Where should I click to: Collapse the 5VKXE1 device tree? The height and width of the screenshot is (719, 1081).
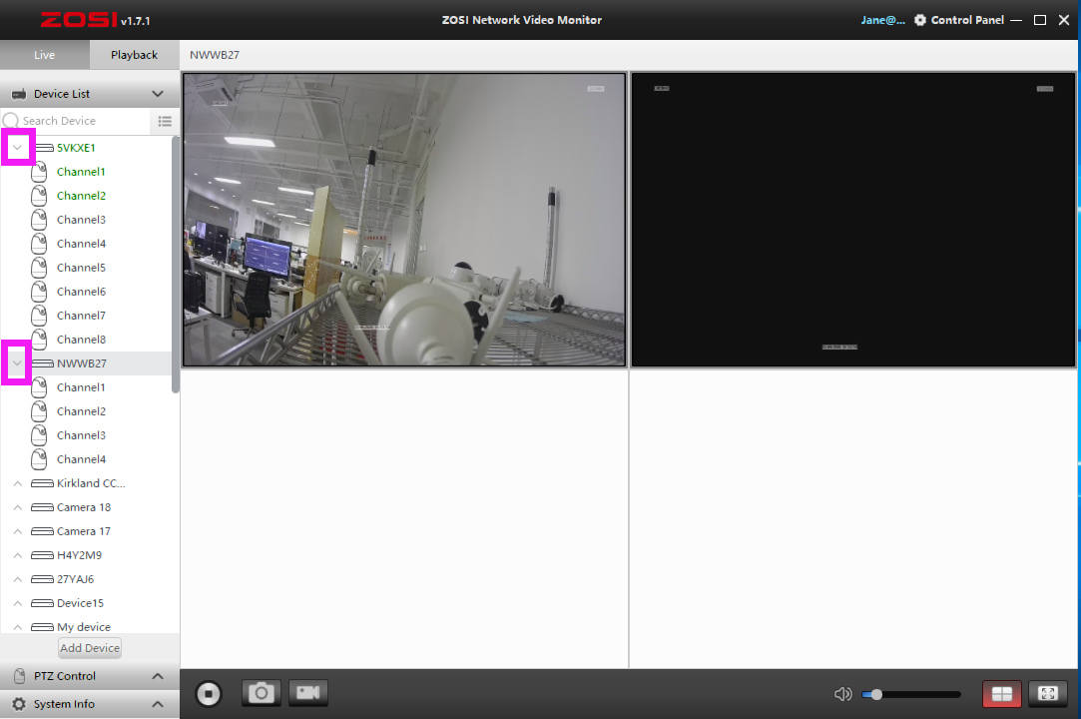pos(17,148)
